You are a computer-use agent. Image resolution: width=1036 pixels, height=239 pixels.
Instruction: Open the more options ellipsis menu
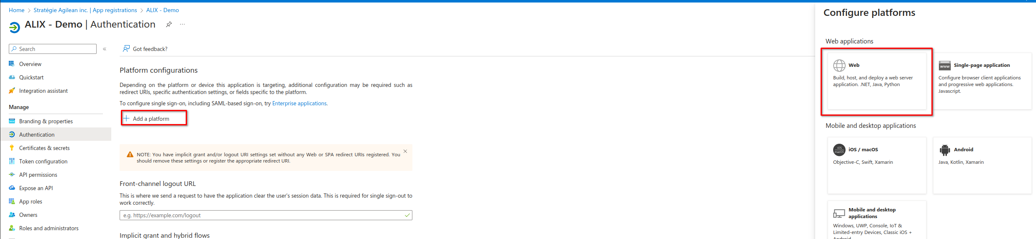pyautogui.click(x=182, y=24)
